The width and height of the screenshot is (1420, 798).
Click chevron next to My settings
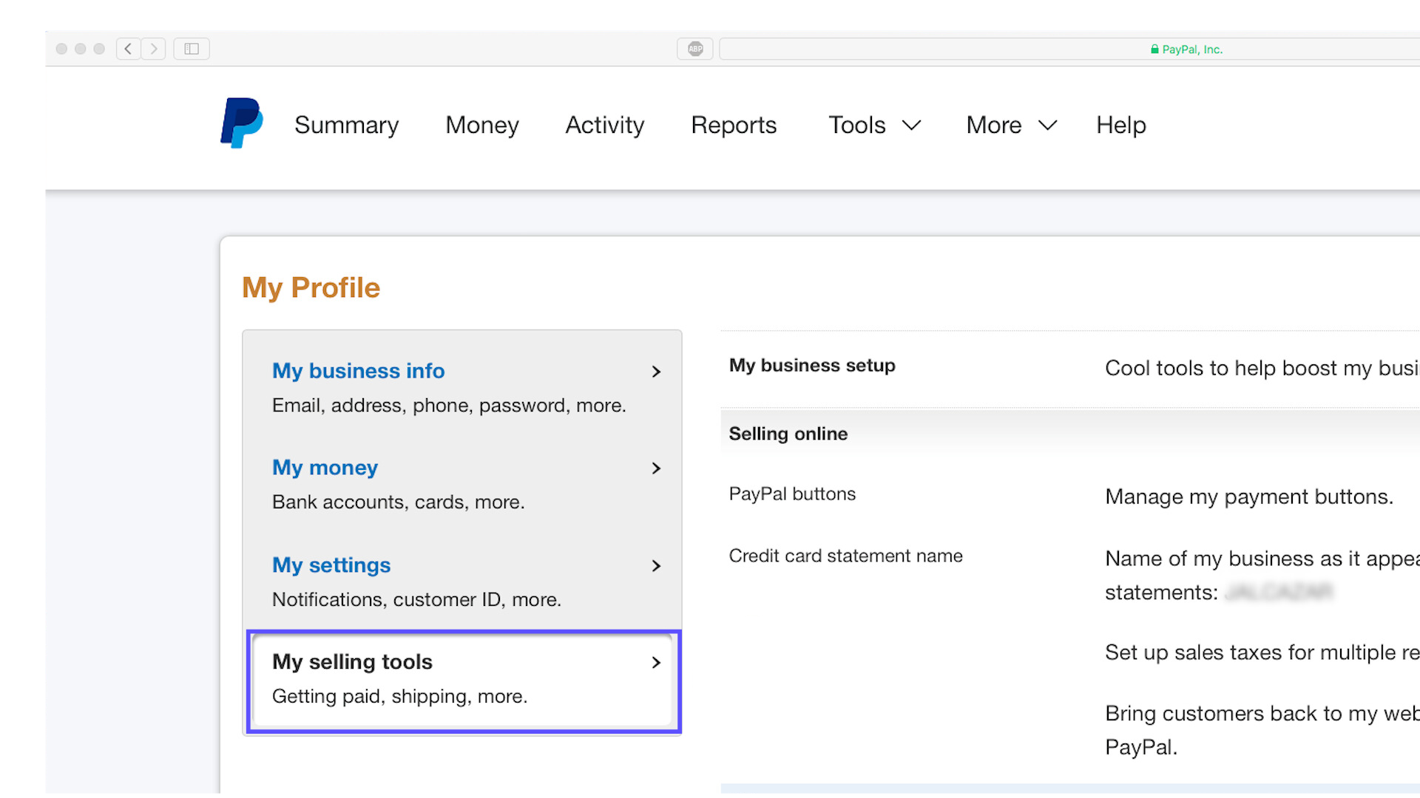(x=656, y=566)
